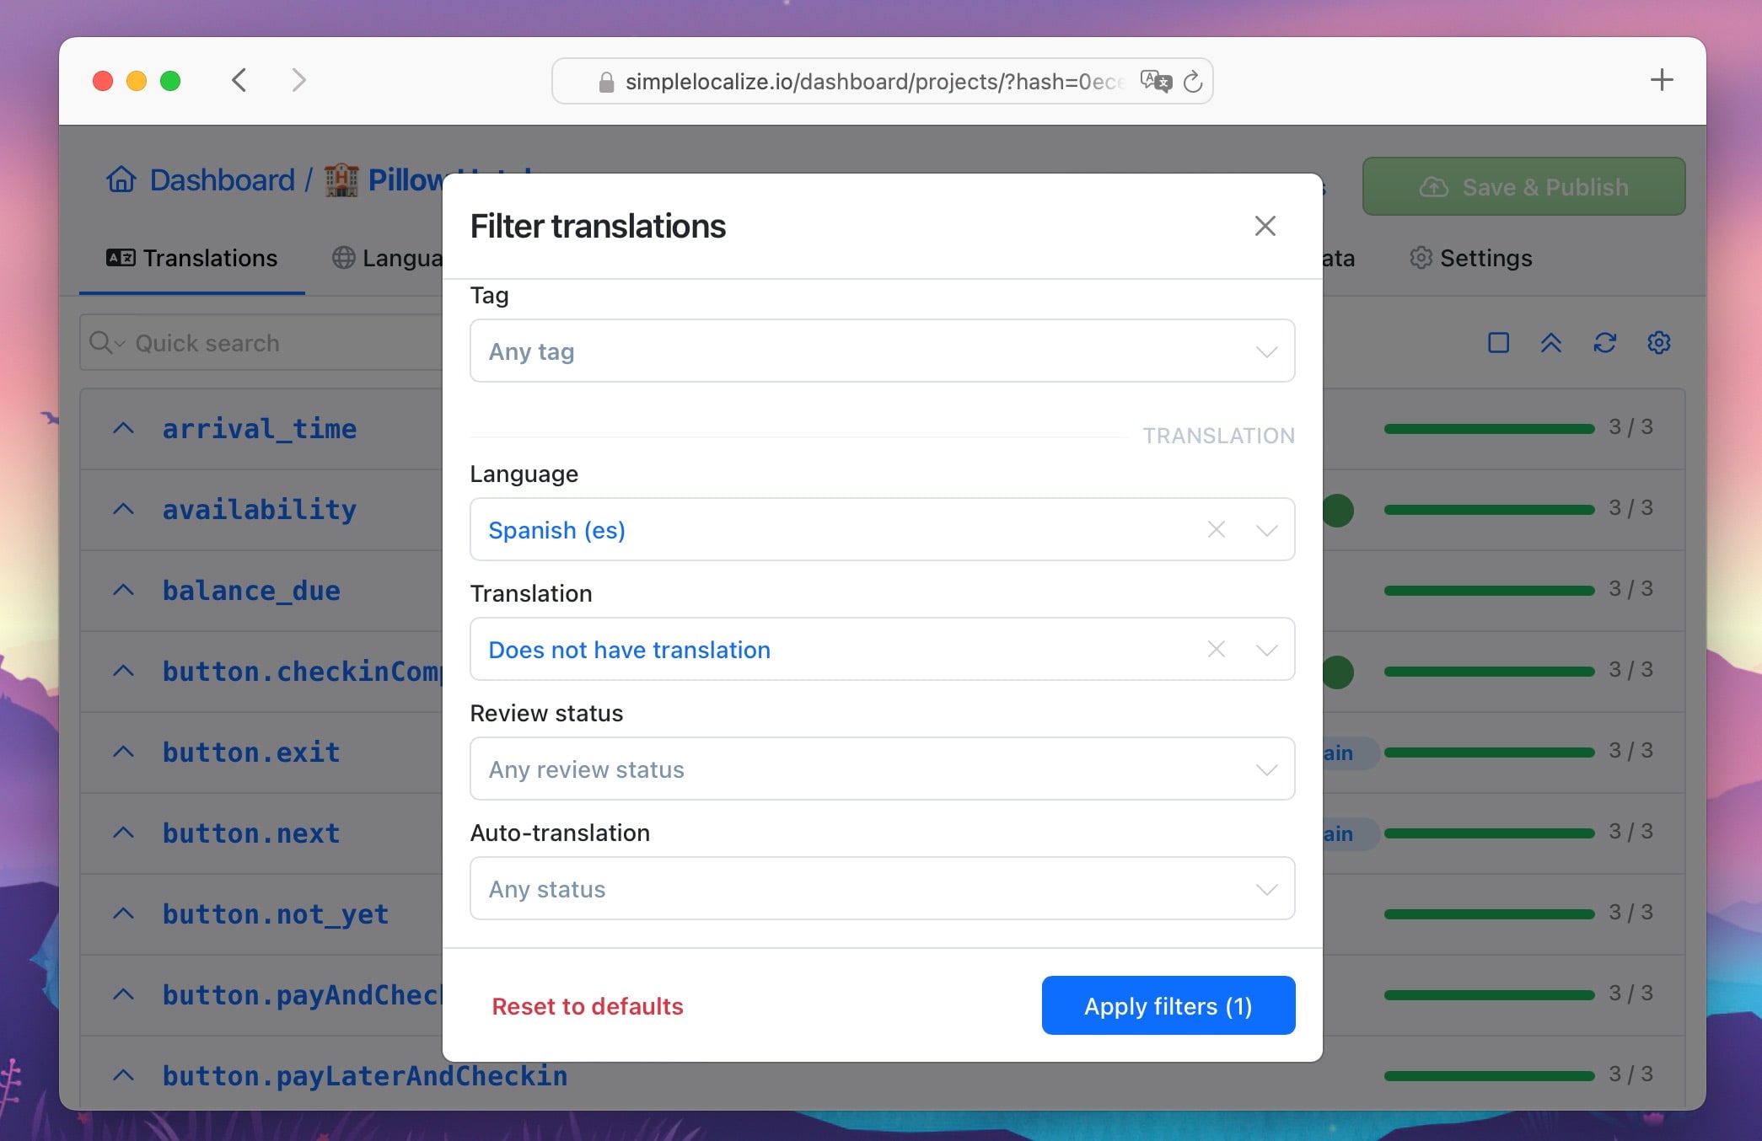
Task: Switch to the Translations tab
Action: click(x=192, y=258)
